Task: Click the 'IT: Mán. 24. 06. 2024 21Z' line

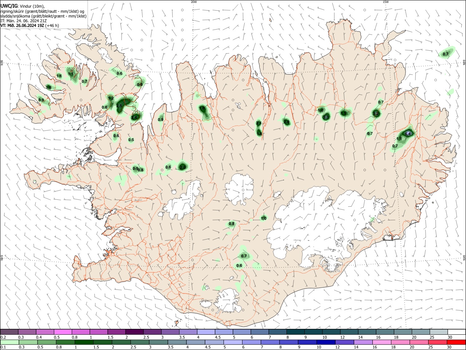Action: tap(23, 21)
